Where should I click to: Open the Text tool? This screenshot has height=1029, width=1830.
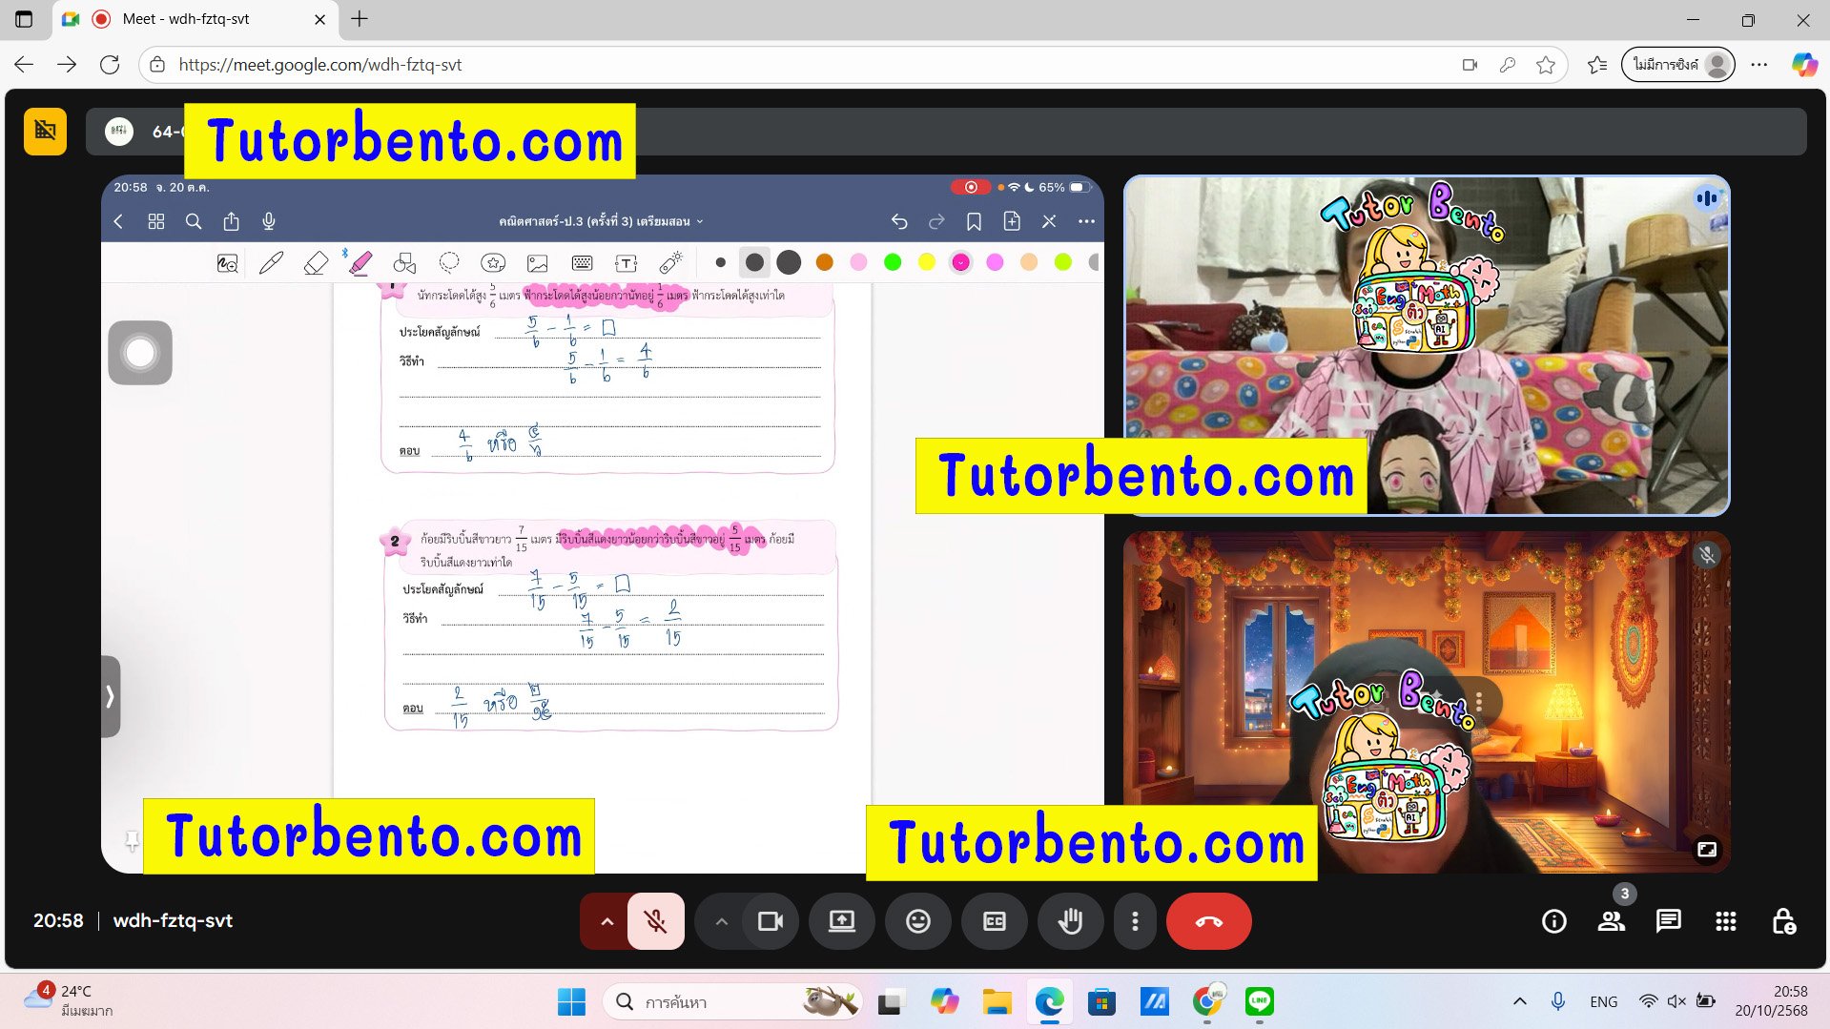pyautogui.click(x=627, y=262)
